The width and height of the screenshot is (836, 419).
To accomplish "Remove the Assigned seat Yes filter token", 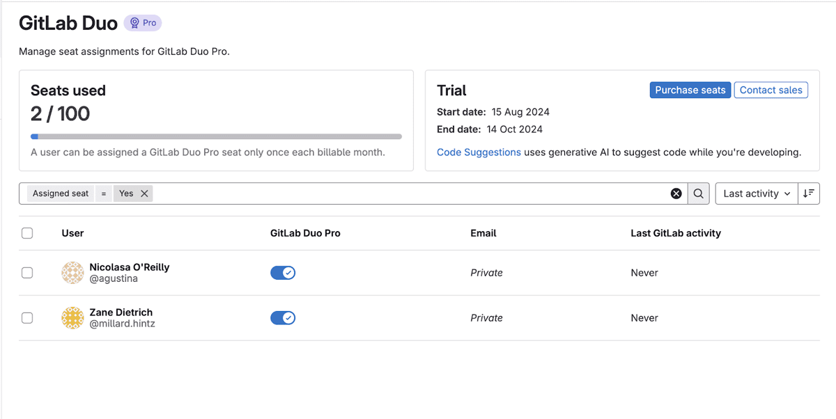I will 144,193.
